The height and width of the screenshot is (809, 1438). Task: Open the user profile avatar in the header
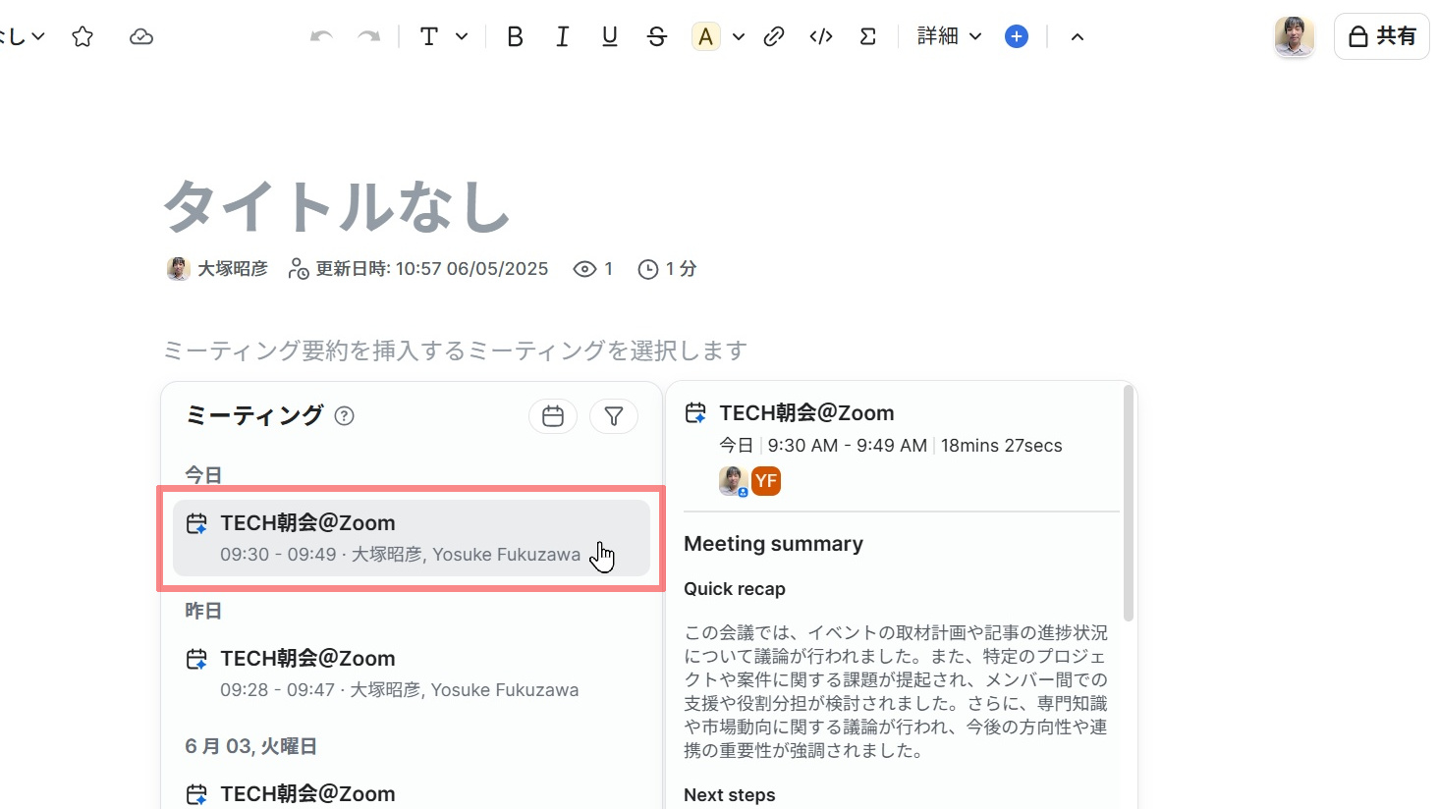coord(1295,37)
